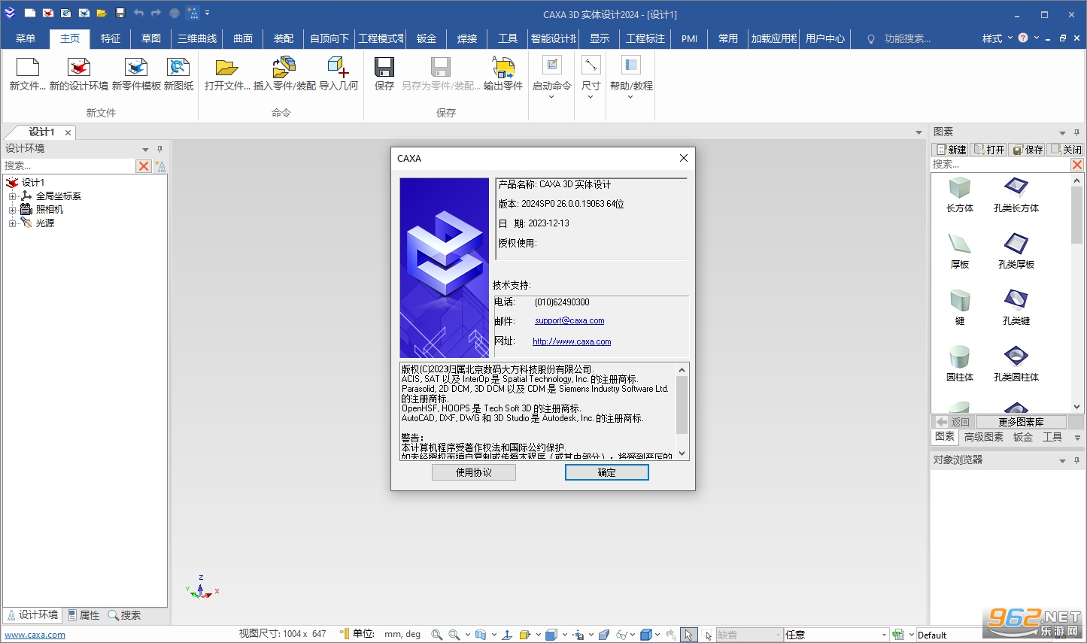Click the undo arrow in quick access toolbar
This screenshot has height=643, width=1087.
pos(138,13)
